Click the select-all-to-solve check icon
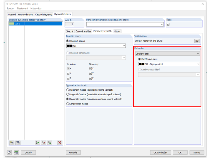The image size is (211, 158). 37,143
